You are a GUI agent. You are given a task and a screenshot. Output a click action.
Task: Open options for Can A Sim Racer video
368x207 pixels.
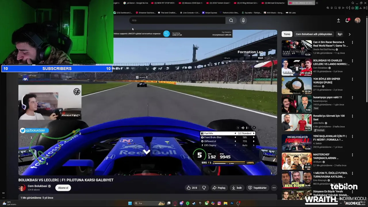352,42
